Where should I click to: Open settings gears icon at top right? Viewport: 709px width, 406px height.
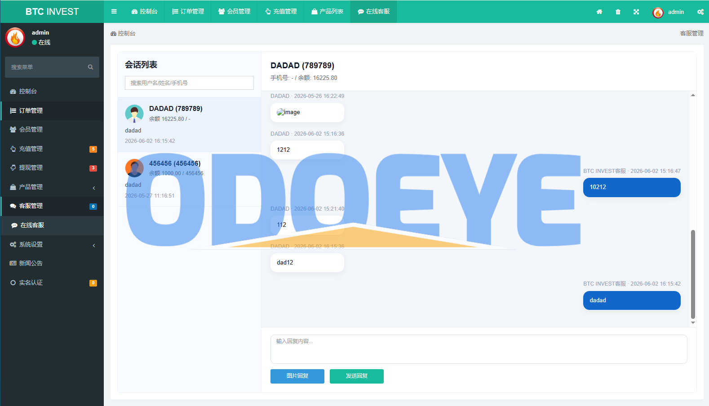click(700, 12)
